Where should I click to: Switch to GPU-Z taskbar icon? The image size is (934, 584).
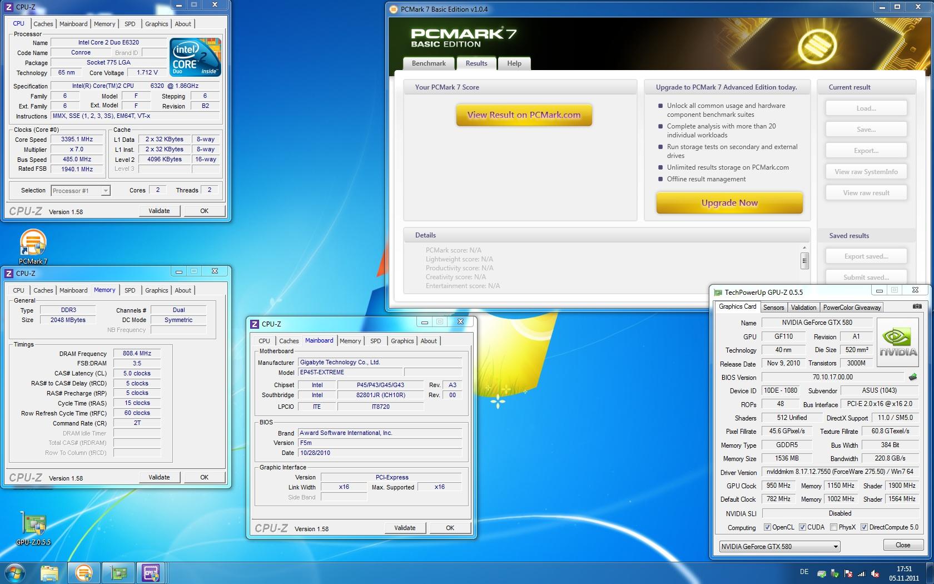pyautogui.click(x=118, y=572)
